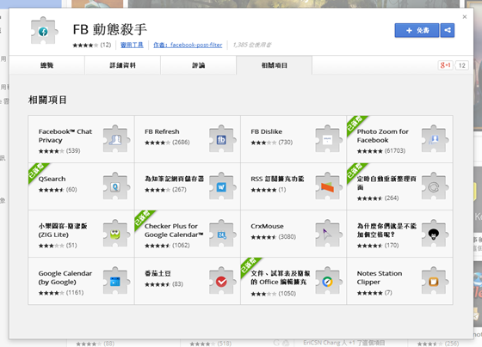The width and height of the screenshot is (482, 347).
Task: Click the +1 count showing 12
Action: [461, 65]
